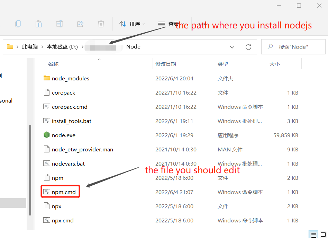Image resolution: width=328 pixels, height=238 pixels.
Task: Sort by the 名称 column header
Action: pos(53,64)
